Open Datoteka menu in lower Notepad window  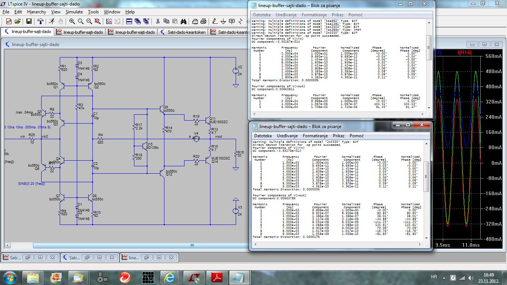click(x=263, y=136)
